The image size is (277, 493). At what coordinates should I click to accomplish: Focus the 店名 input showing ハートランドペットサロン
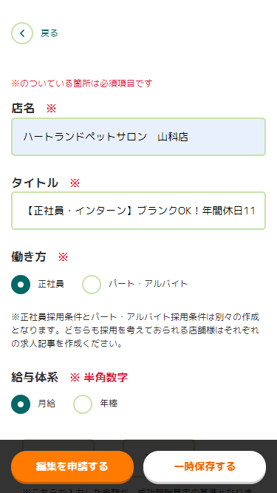tap(139, 137)
